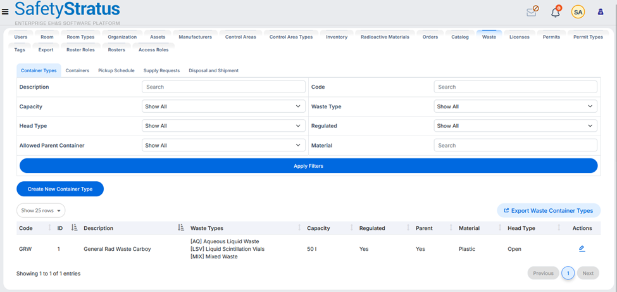This screenshot has height=292, width=617.
Task: Expand the Head Type dropdown
Action: click(223, 125)
